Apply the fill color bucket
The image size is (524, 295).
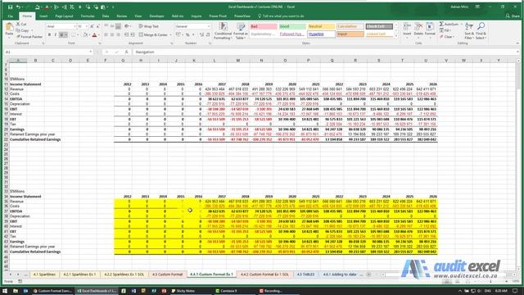(x=85, y=34)
